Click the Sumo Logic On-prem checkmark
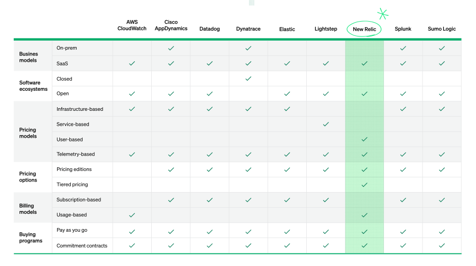 pos(442,48)
